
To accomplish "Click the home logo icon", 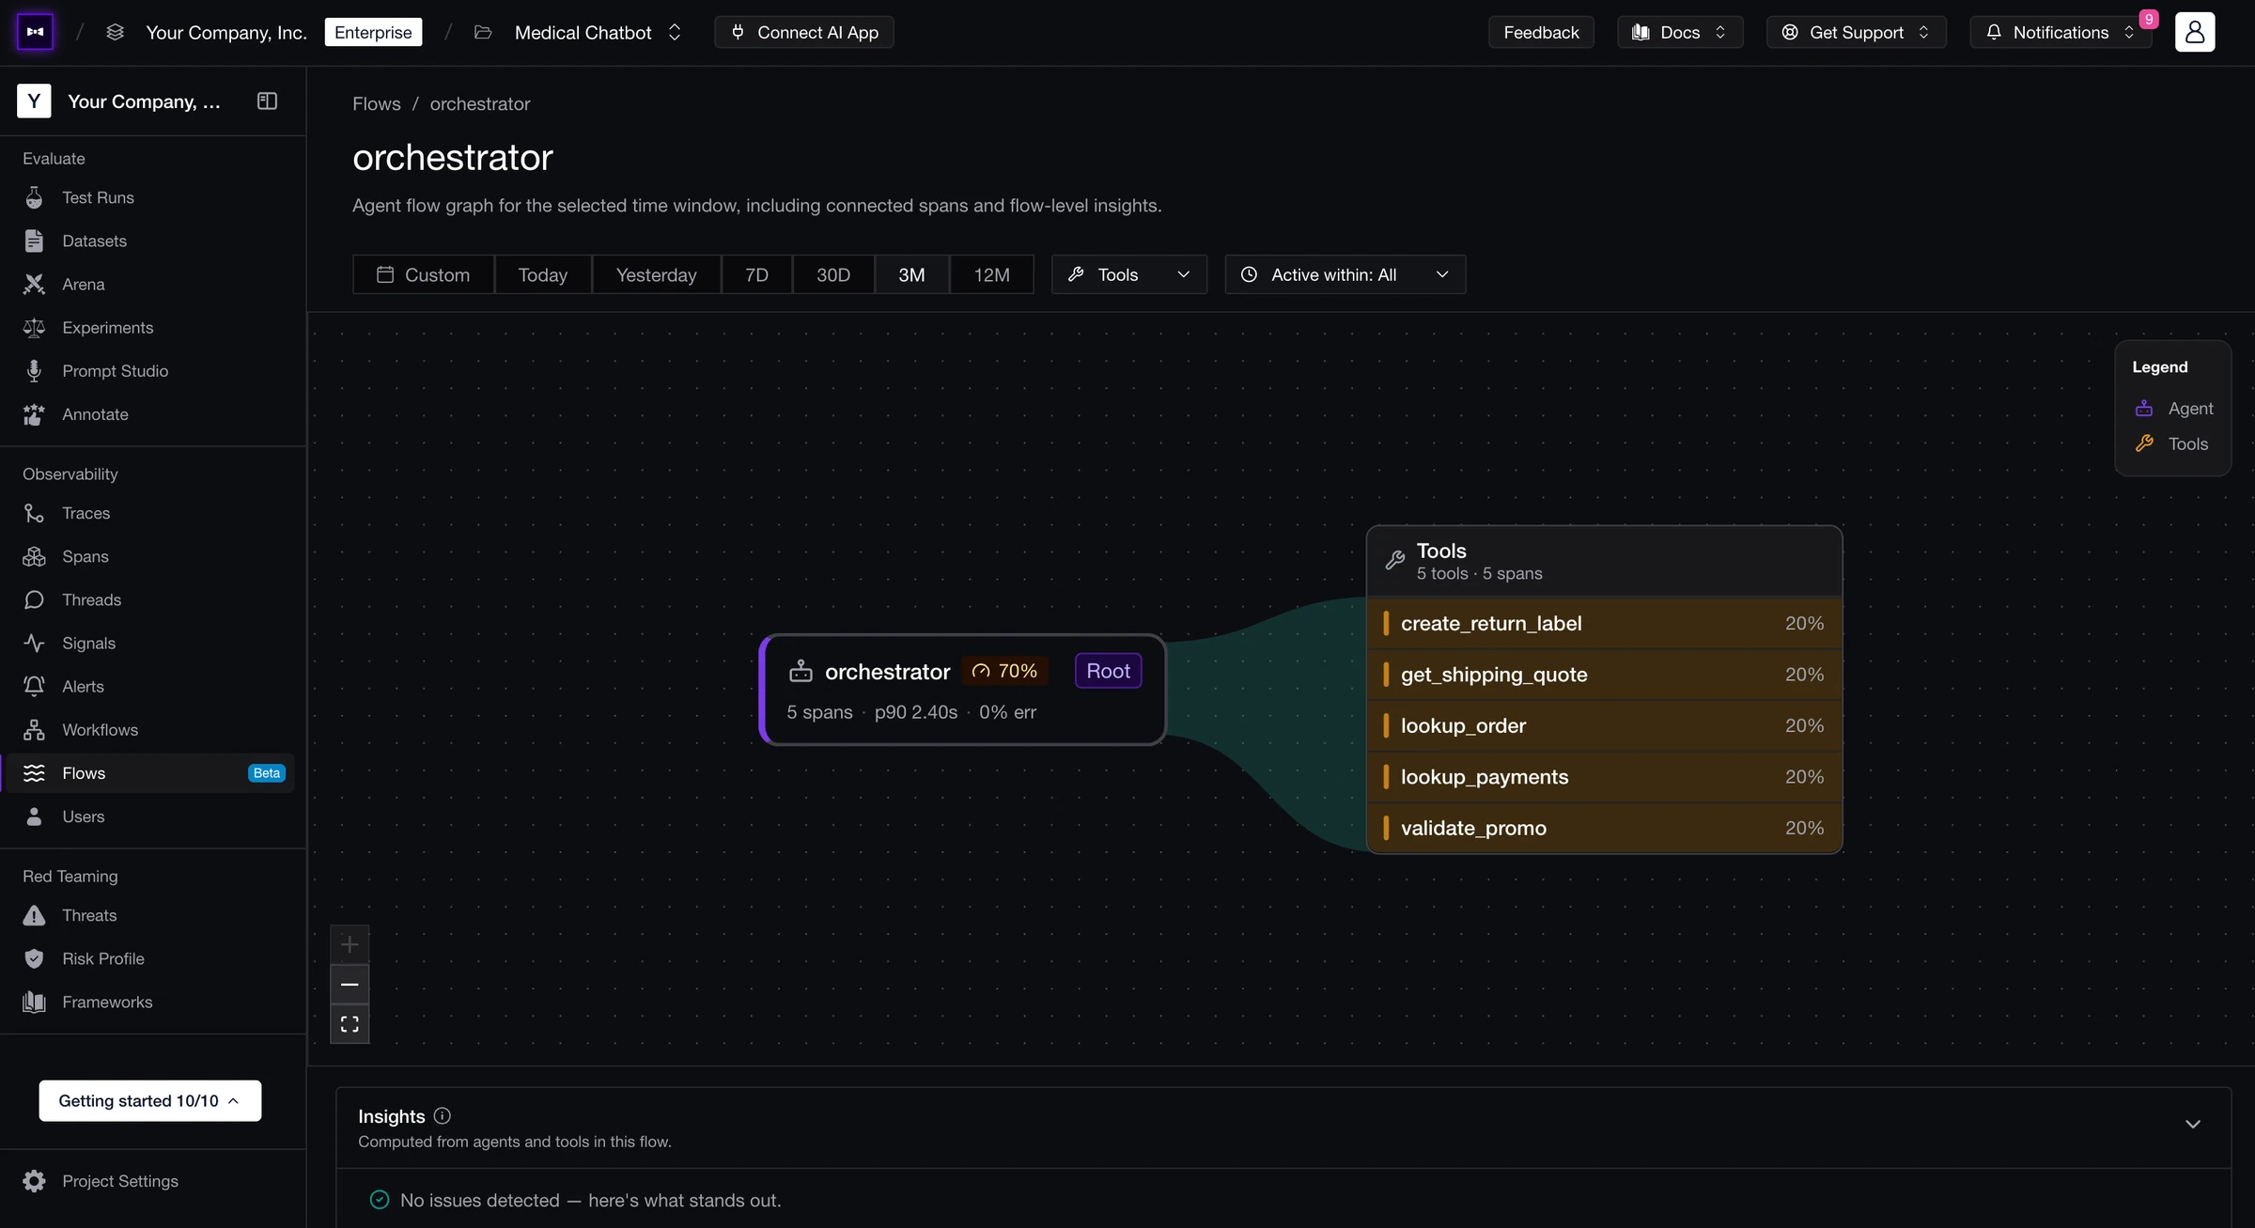I will (35, 32).
